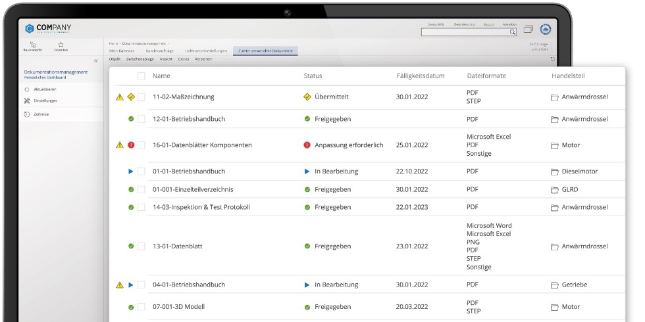Click the blue cloud icon top right

[546, 30]
